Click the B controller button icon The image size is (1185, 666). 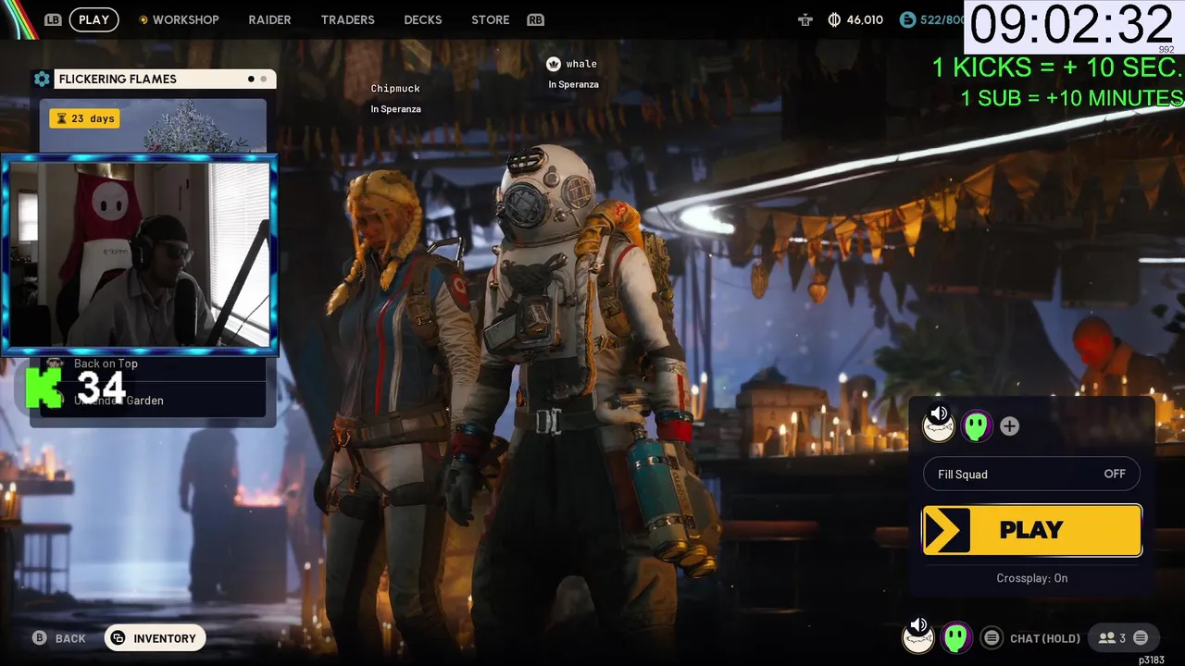tap(40, 638)
